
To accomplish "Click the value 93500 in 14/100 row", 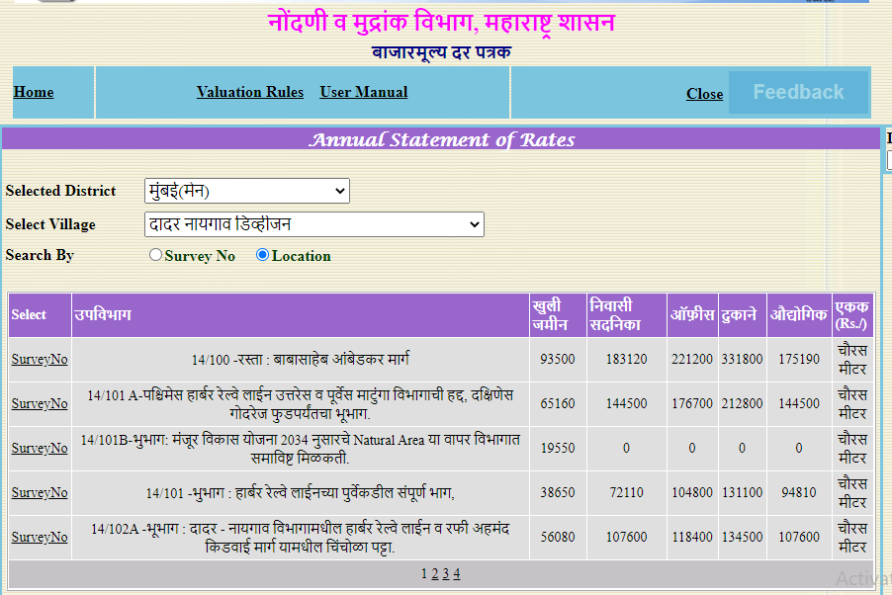I will (558, 360).
